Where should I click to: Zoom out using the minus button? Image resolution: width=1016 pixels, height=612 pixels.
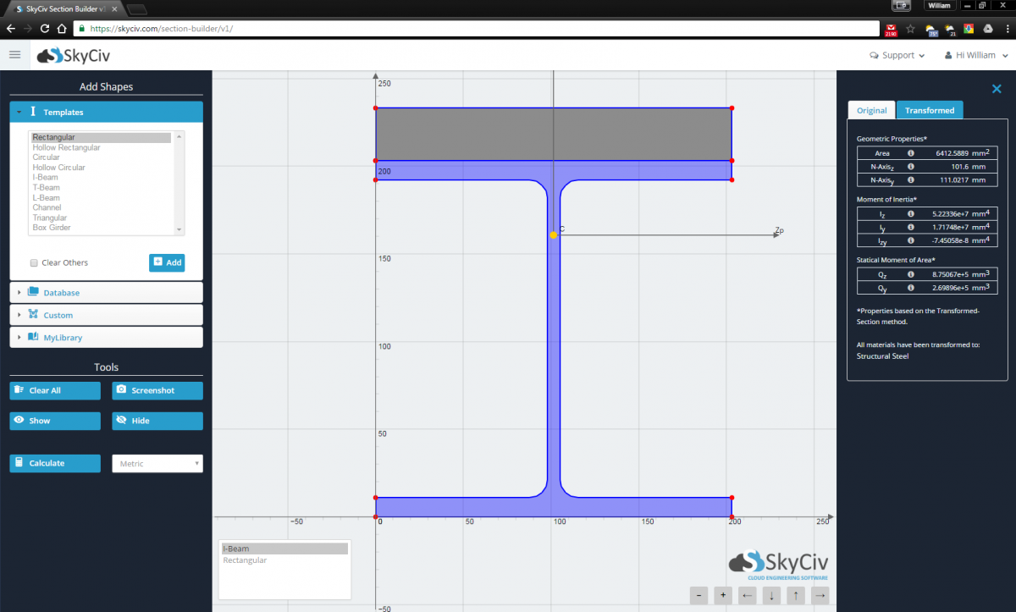(x=698, y=595)
